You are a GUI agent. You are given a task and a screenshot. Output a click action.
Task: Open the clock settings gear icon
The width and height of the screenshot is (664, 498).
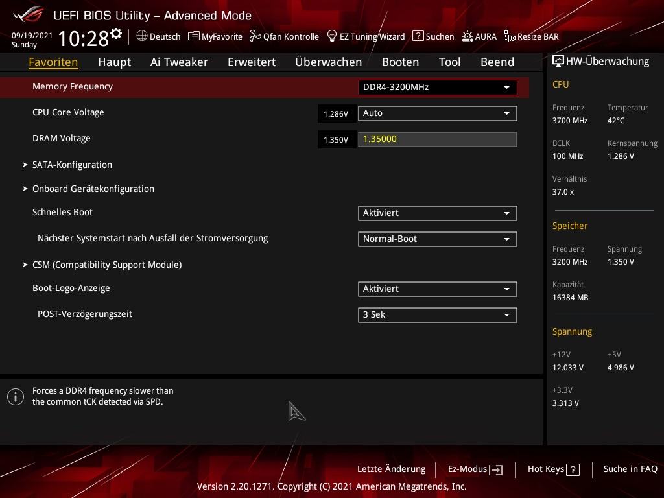[116, 34]
